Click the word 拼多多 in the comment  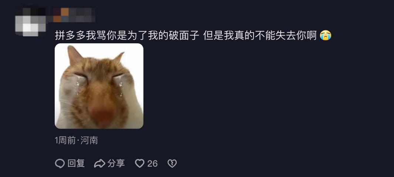click(70, 36)
